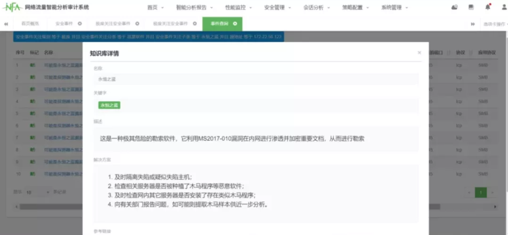Open the 系统管理 menu
508x235 pixels.
pos(394,8)
